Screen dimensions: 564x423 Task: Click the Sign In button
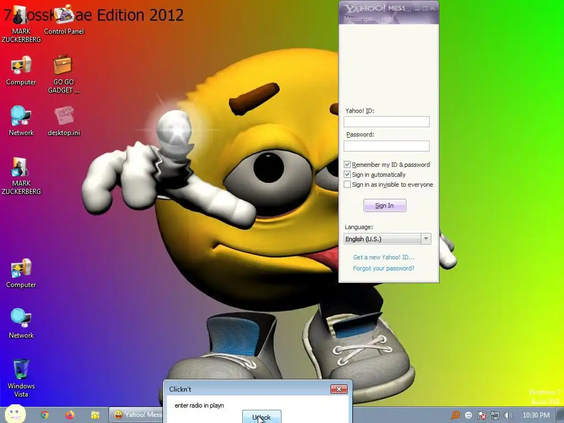coord(384,205)
